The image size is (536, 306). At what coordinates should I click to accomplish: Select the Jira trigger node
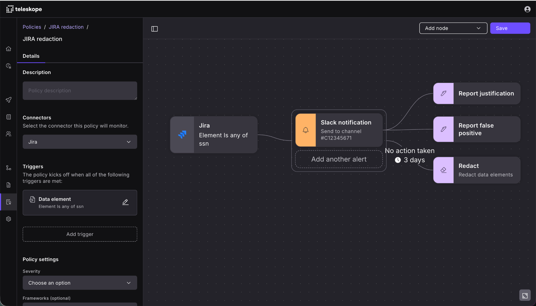point(214,135)
